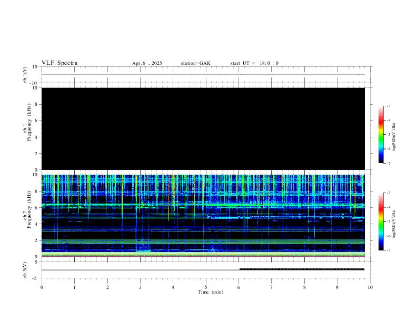
Task: Click the lower PSD color scale bar
Action: point(381,222)
